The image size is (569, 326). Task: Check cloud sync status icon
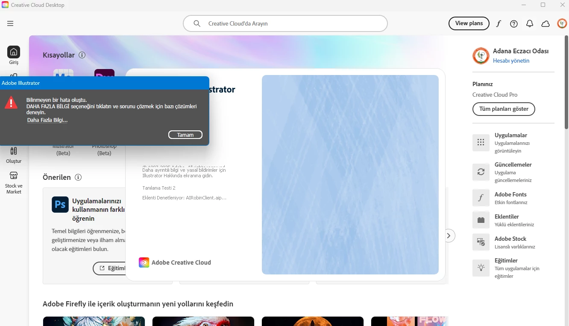[x=546, y=24]
